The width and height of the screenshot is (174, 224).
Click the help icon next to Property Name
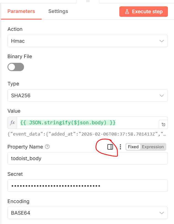coord(47,147)
